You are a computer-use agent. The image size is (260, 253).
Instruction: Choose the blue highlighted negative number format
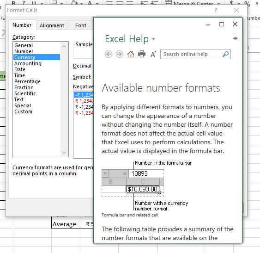(84, 95)
